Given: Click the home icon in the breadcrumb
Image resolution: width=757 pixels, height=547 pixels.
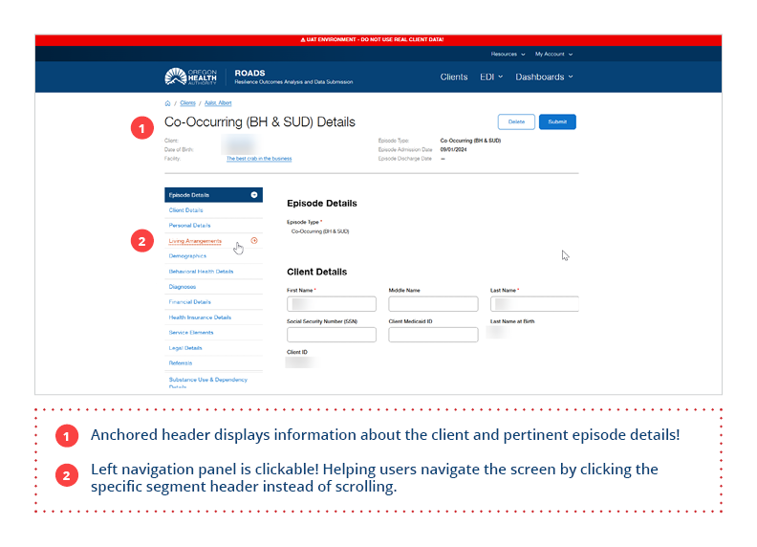Looking at the screenshot, I should 168,103.
